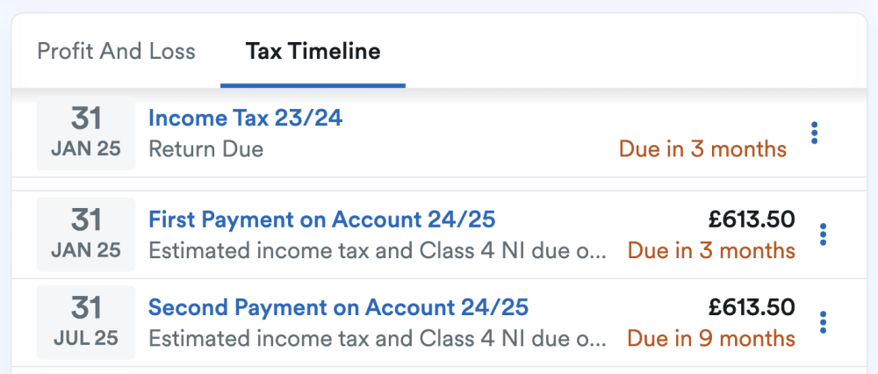Switch to the Profit And Loss tab
This screenshot has width=878, height=374.
[116, 51]
